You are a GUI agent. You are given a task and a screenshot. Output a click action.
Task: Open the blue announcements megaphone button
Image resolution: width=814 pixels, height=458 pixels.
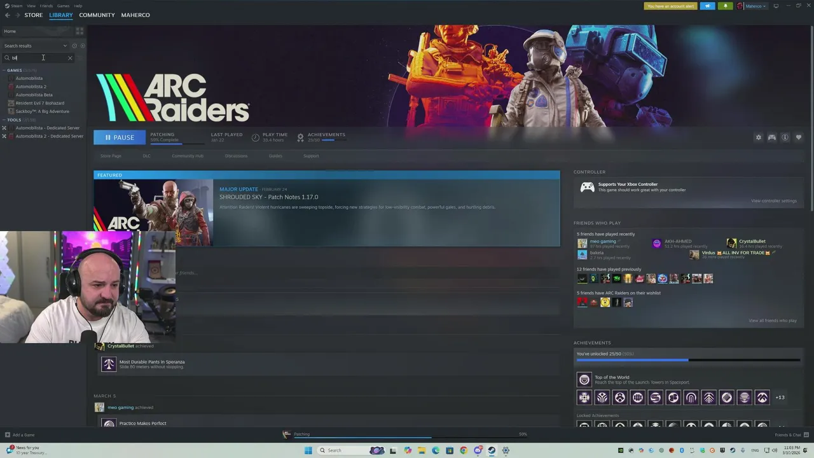(x=707, y=6)
